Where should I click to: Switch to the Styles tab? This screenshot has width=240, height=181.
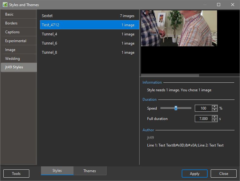point(57,171)
